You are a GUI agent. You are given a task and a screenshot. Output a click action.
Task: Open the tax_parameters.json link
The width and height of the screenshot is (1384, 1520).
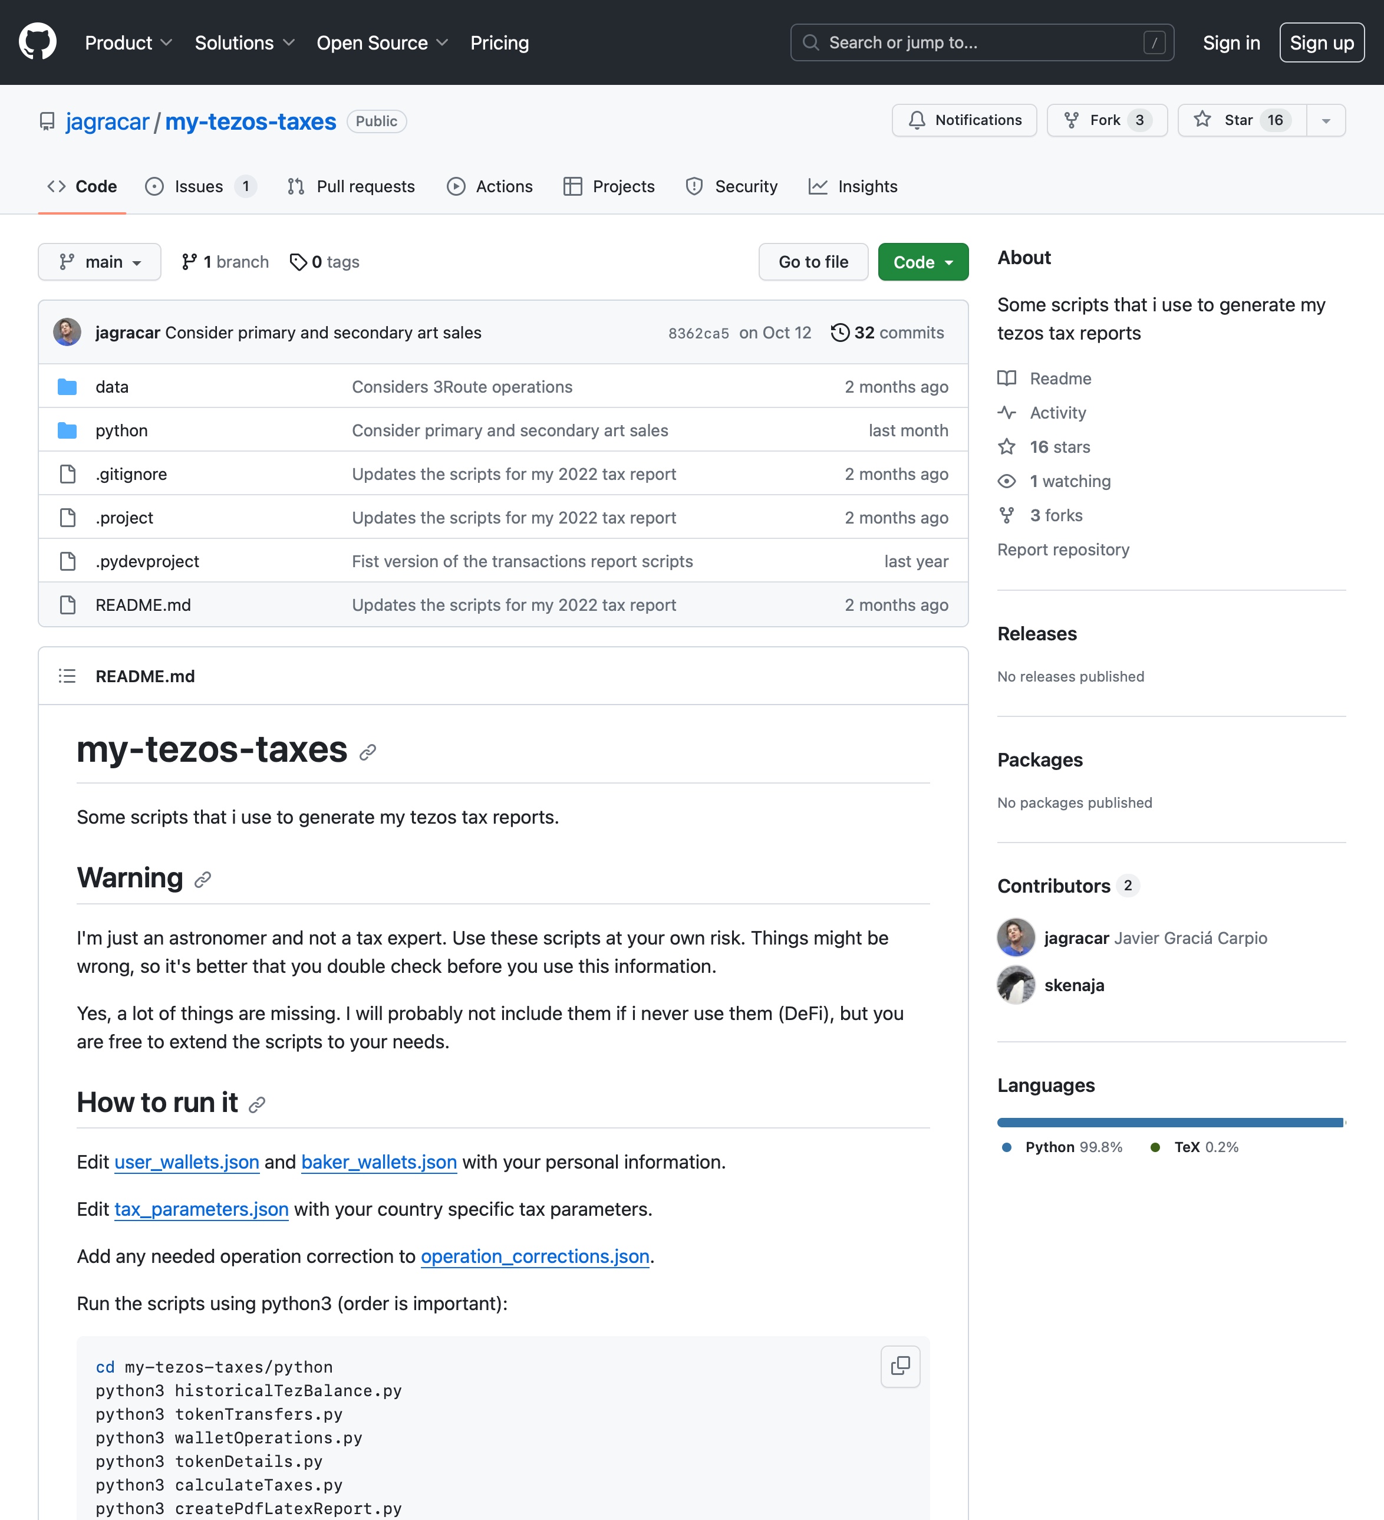[201, 1209]
